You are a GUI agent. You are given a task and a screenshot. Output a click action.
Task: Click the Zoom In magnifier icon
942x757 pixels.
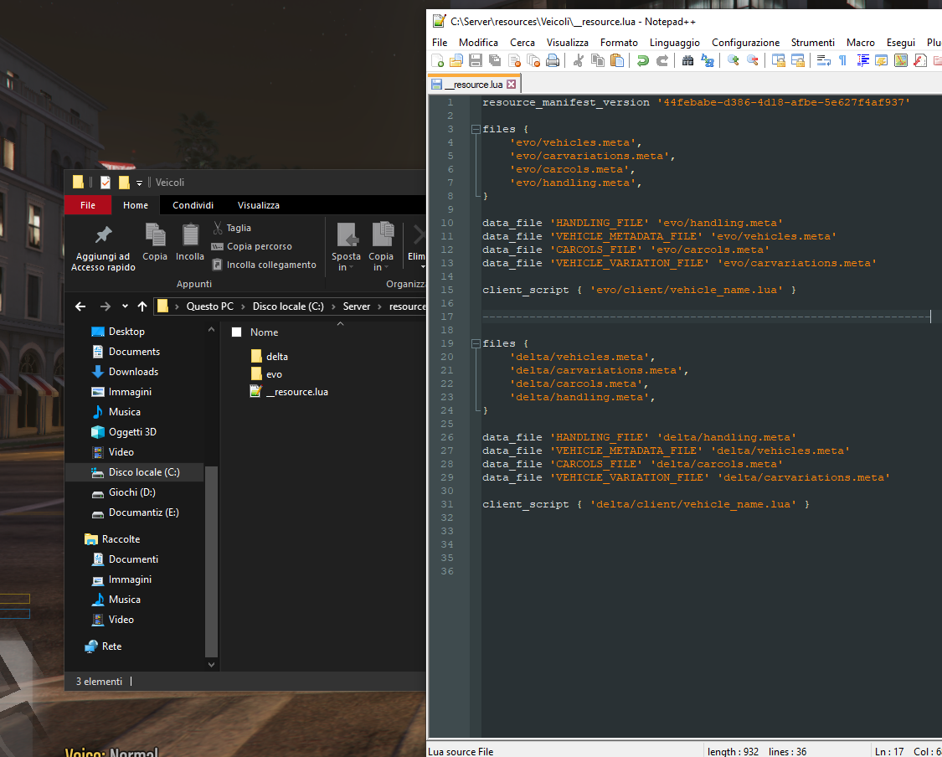coord(734,60)
